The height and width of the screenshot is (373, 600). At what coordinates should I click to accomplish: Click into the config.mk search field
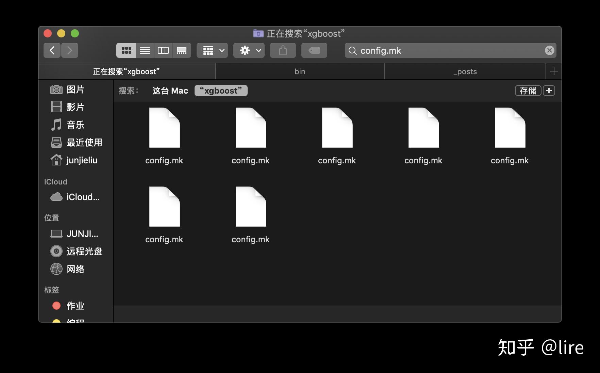click(451, 50)
